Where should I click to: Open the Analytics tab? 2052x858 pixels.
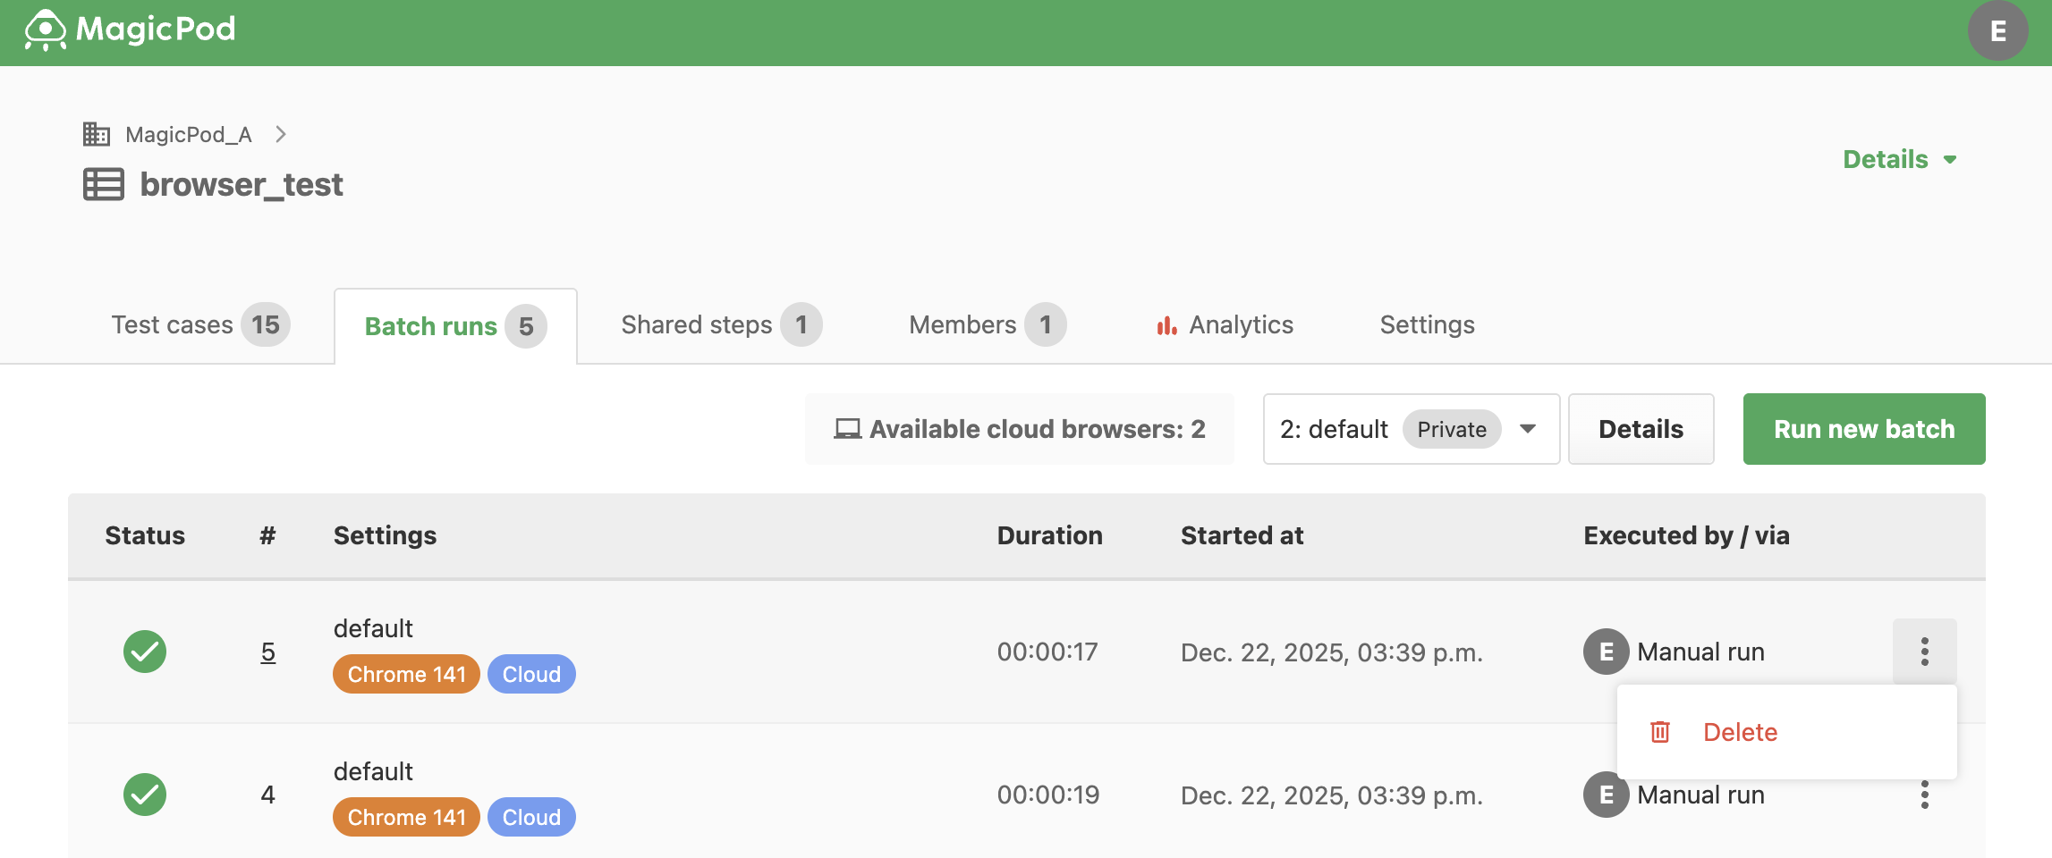[1224, 324]
